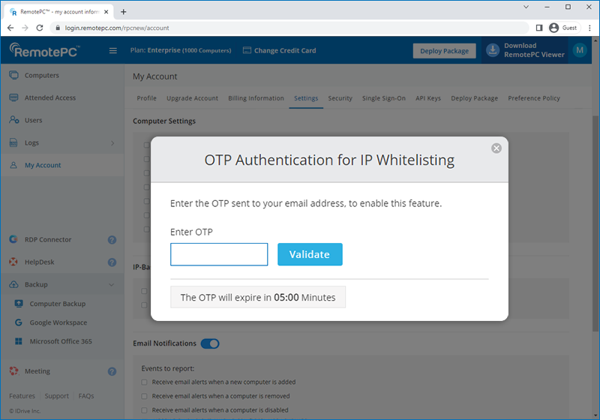Click the HelpDesk help question icon
The height and width of the screenshot is (420, 600).
coord(112,262)
